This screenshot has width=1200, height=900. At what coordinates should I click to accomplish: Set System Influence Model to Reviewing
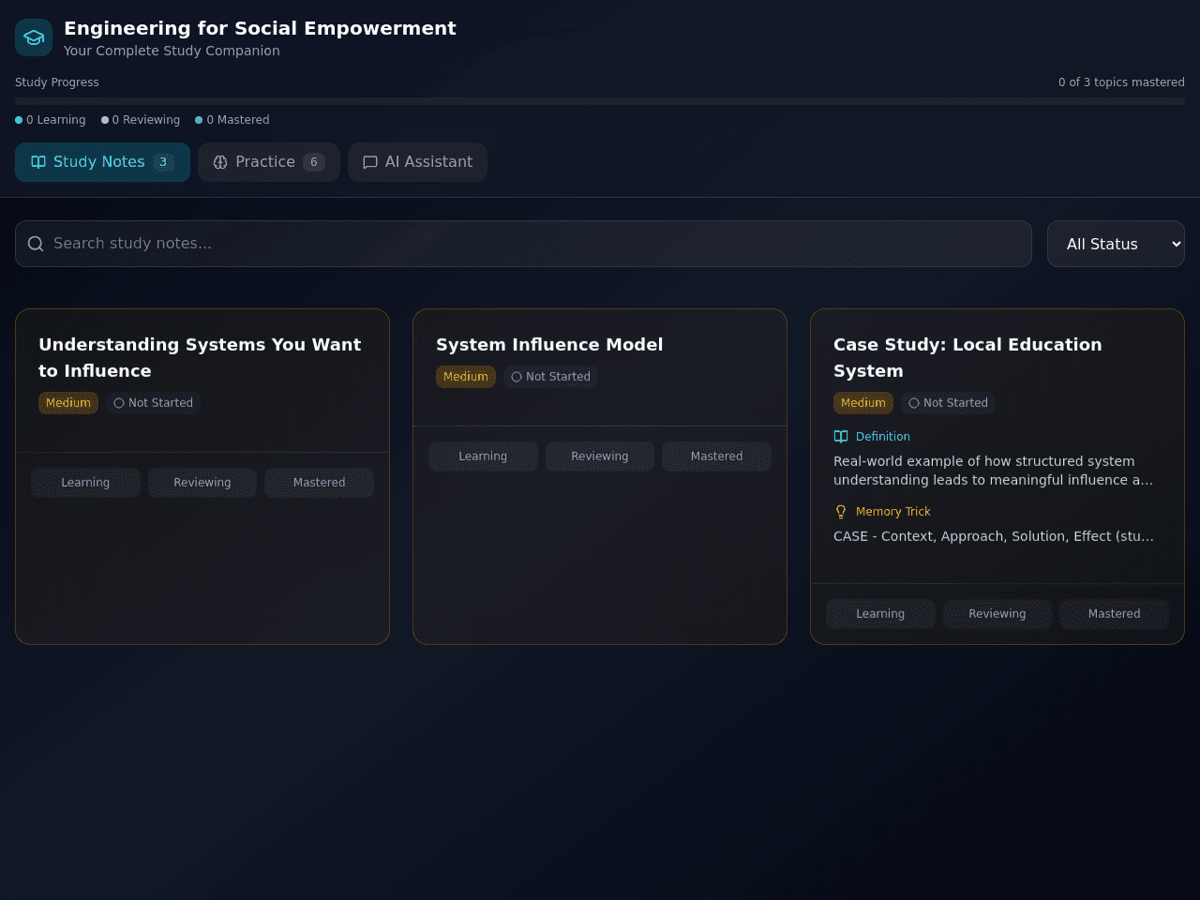click(600, 457)
